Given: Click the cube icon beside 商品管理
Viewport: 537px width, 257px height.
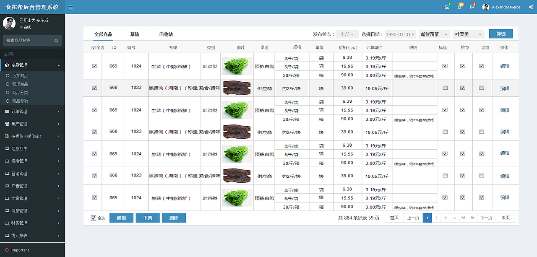Looking at the screenshot, I should point(7,65).
